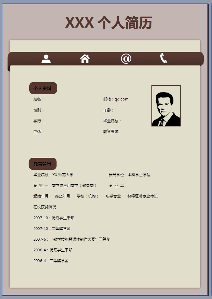Click the 在校获奖情况 line
This screenshot has height=299, width=212.
(45, 207)
